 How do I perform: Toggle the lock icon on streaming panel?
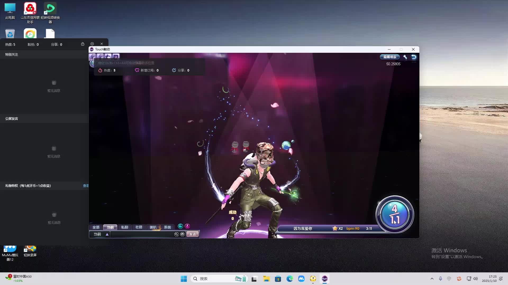point(83,44)
